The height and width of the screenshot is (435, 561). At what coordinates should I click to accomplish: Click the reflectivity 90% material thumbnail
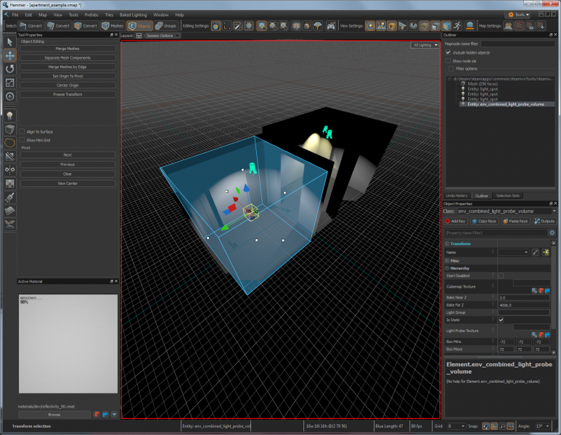tap(68, 344)
